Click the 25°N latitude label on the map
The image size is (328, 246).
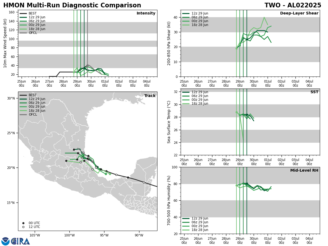(11, 133)
